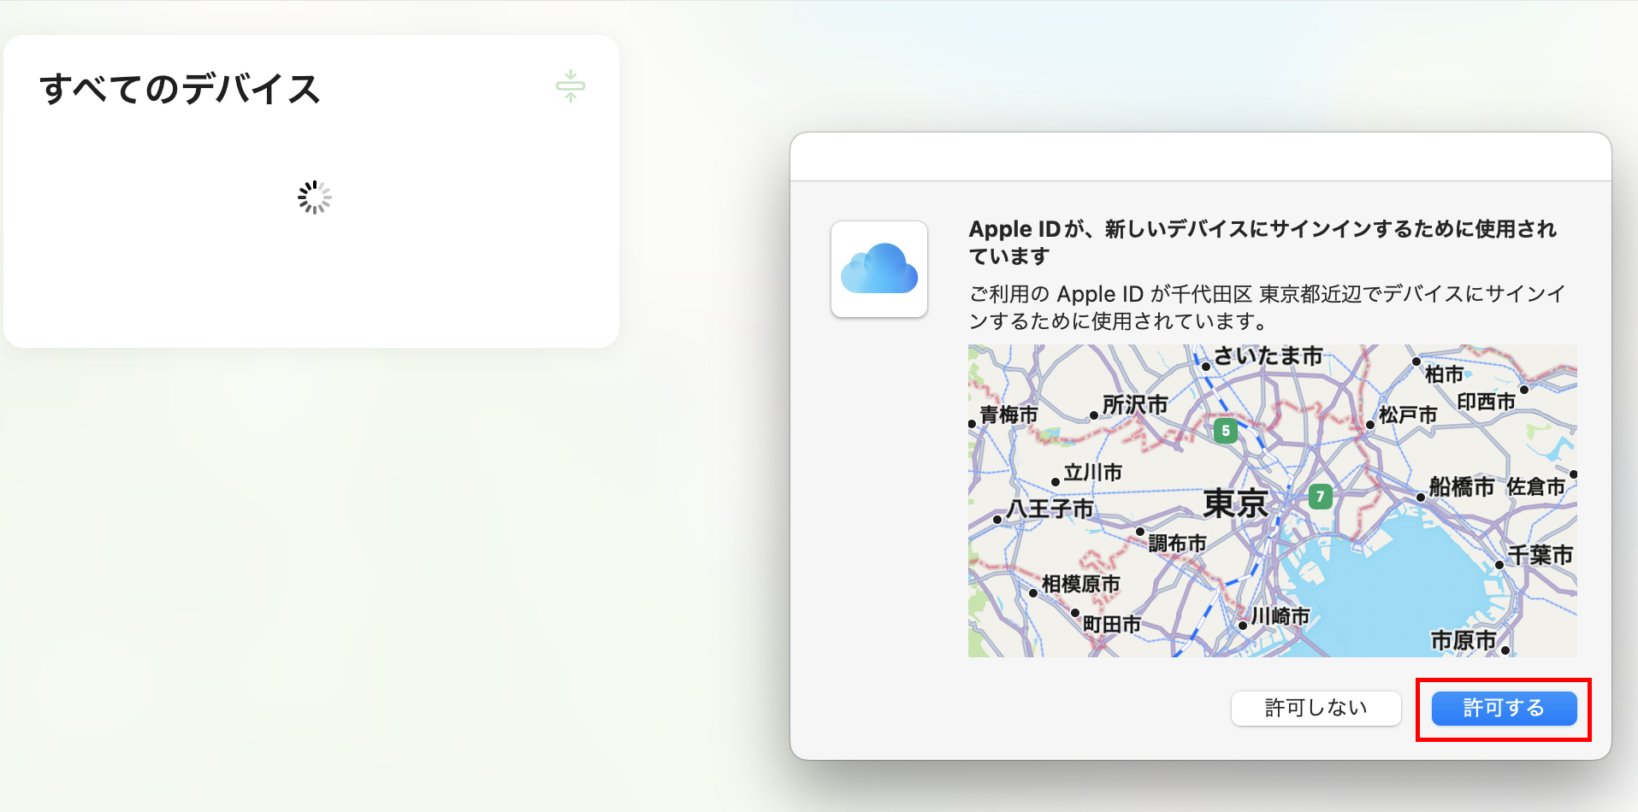The height and width of the screenshot is (812, 1638).
Task: Click the 川崎市 label on the map
Action: [1280, 616]
